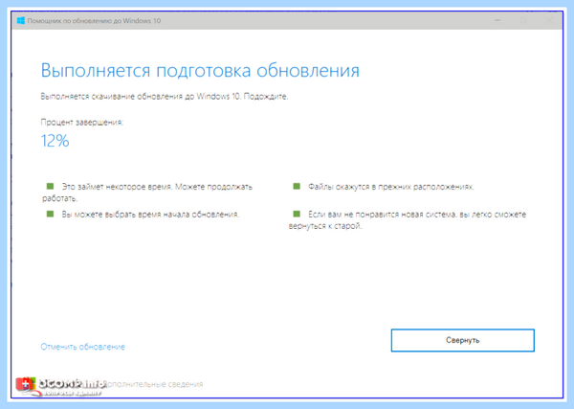Click the text 'Это займет некоторое время'
Screen dimensions: 574x409
(x=117, y=187)
